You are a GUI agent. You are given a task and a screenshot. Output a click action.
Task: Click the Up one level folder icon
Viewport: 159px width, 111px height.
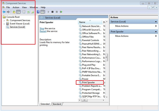coord(14,12)
